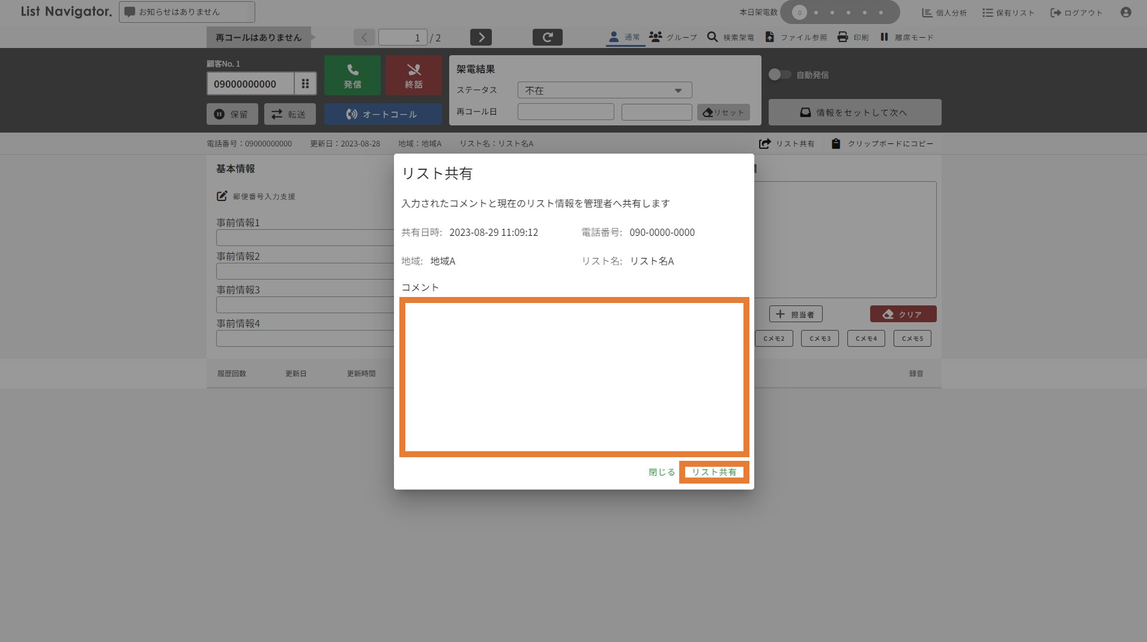
Task: Advance pages with the right chevron arrow
Action: coord(480,37)
